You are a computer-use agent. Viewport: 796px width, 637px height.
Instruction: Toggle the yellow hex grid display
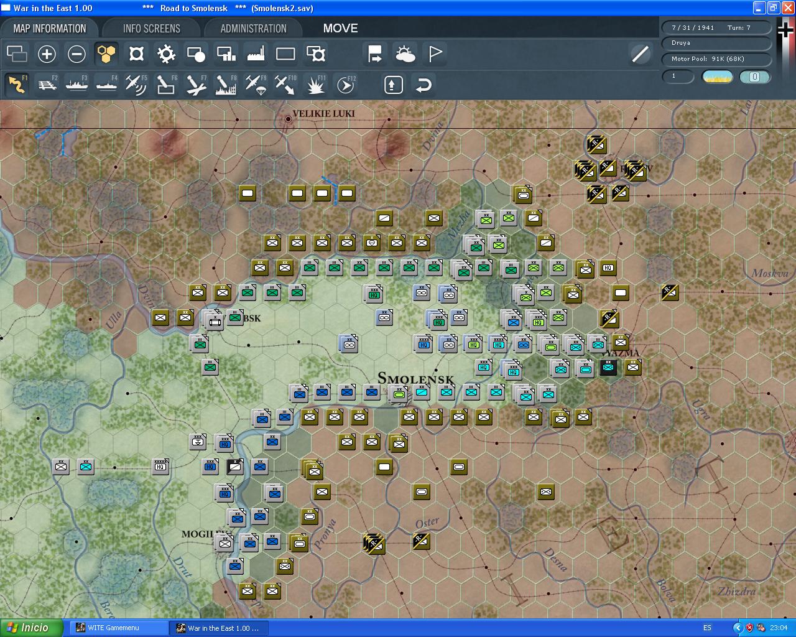tap(106, 54)
